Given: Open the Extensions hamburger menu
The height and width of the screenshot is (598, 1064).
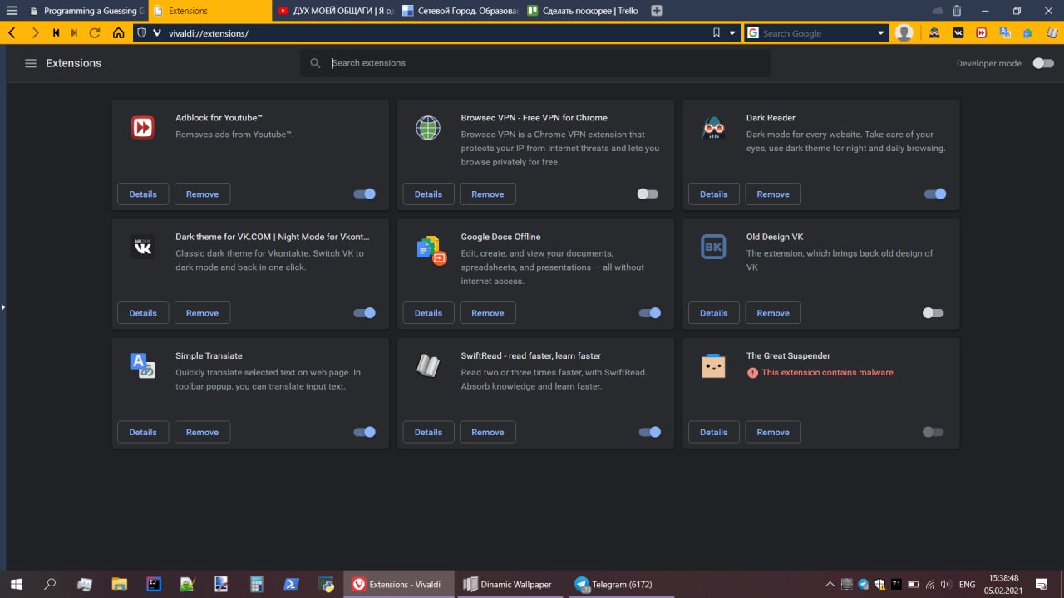Looking at the screenshot, I should [31, 63].
